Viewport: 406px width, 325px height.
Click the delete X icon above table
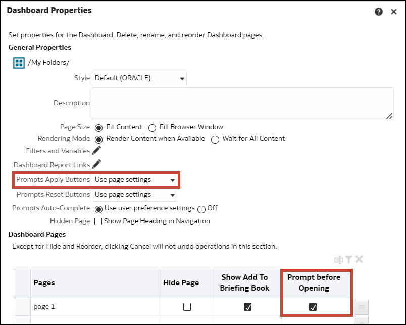359,259
